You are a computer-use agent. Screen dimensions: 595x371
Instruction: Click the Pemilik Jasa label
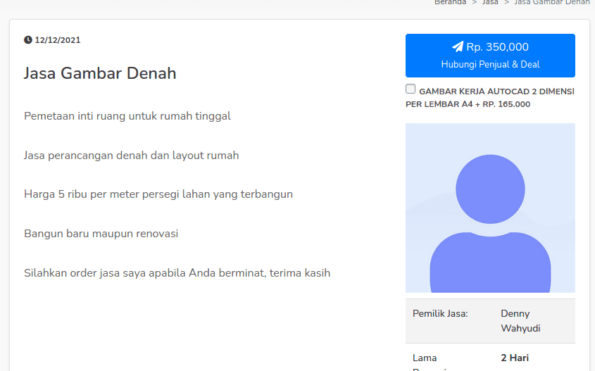440,314
